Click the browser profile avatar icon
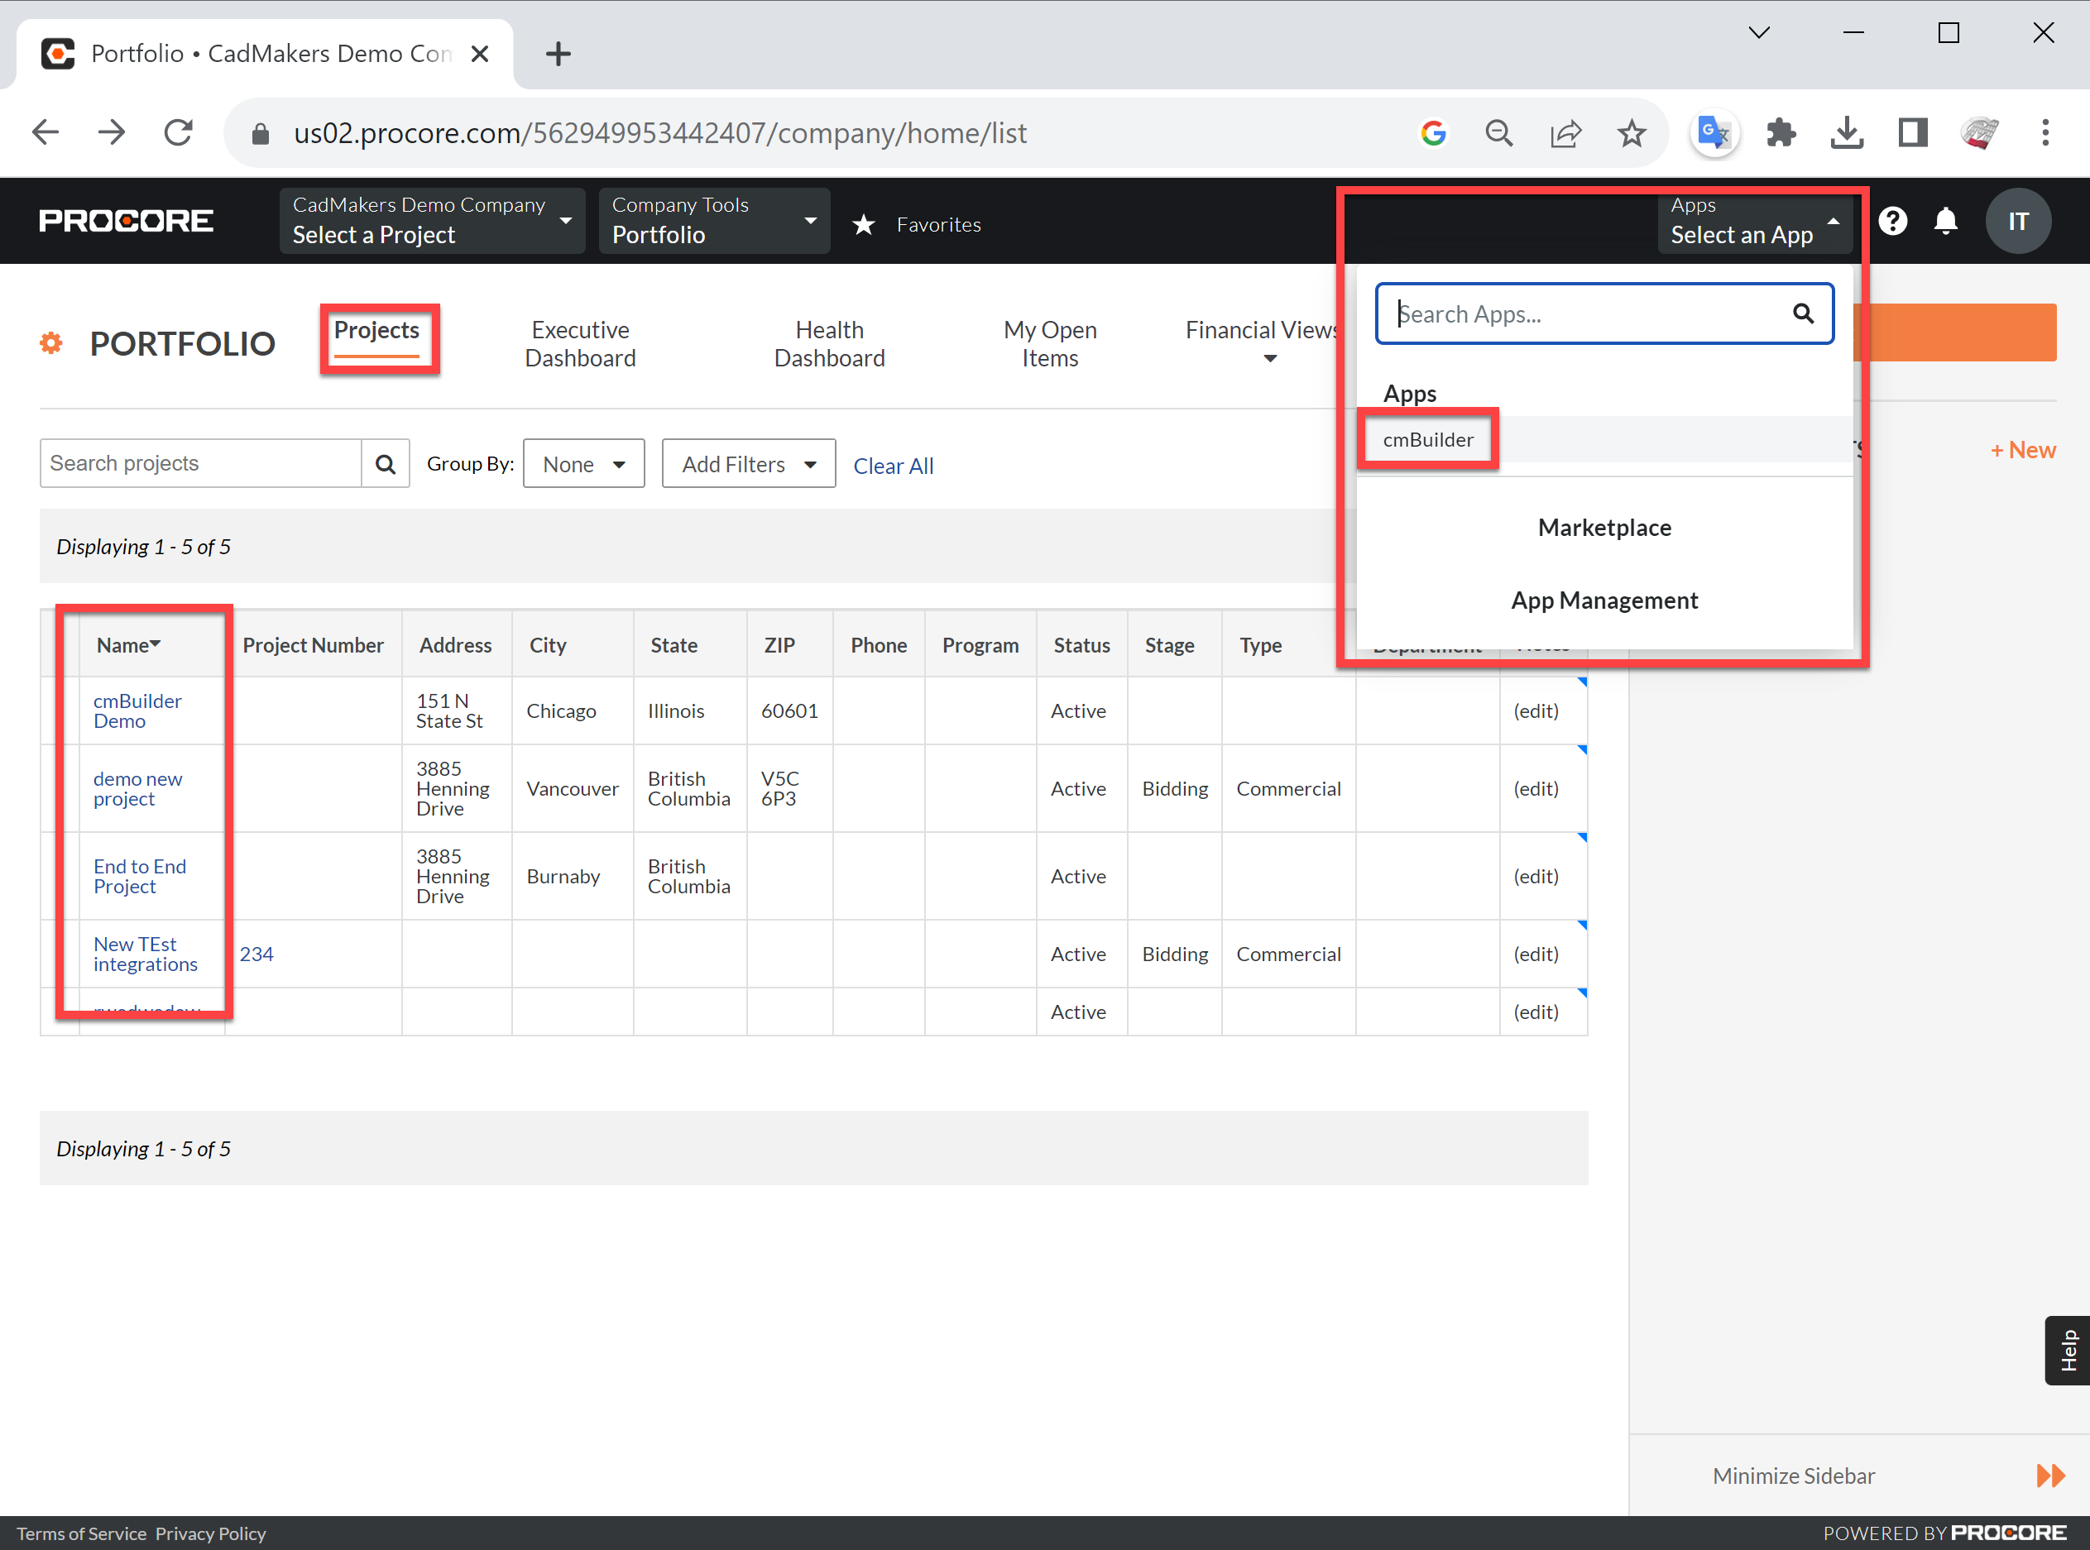 tap(1978, 133)
